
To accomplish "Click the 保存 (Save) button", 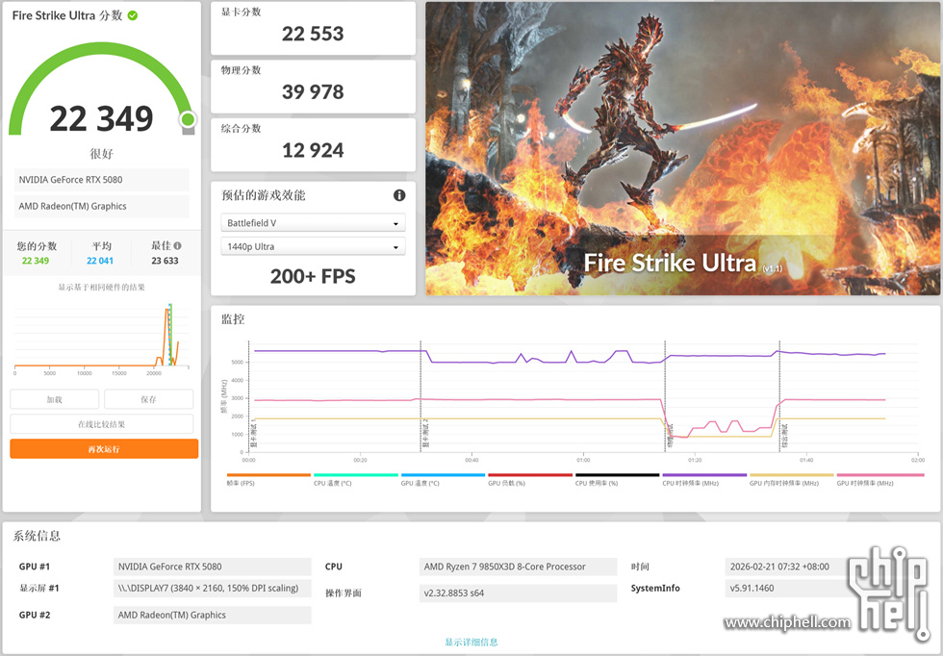I will [148, 399].
